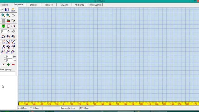Click the zoom magnifier next to the hand tool
This screenshot has width=199, height=112.
click(x=8, y=15)
